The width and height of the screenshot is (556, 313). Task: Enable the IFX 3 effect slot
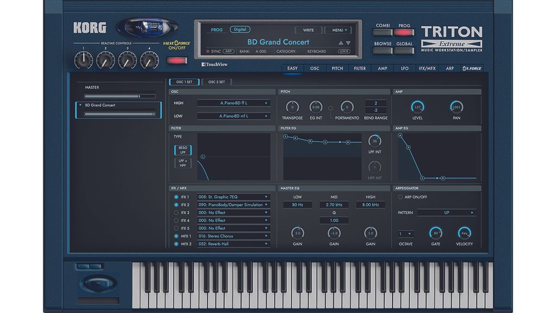[x=176, y=213]
